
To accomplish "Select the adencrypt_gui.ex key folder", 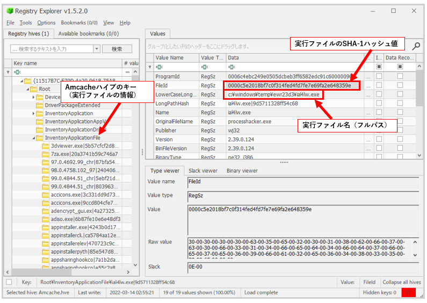I will pyautogui.click(x=85, y=211).
